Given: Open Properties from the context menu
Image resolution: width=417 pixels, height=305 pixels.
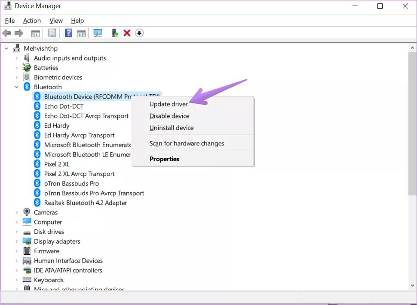Looking at the screenshot, I should (164, 159).
